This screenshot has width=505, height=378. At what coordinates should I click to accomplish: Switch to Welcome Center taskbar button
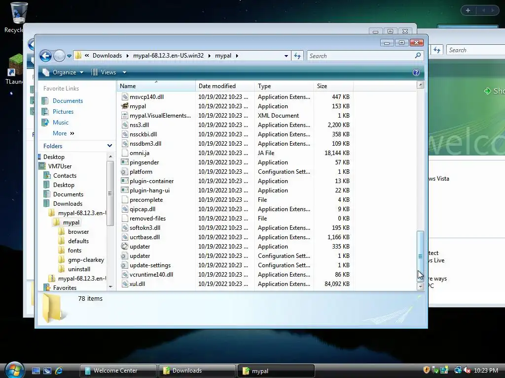click(x=118, y=371)
